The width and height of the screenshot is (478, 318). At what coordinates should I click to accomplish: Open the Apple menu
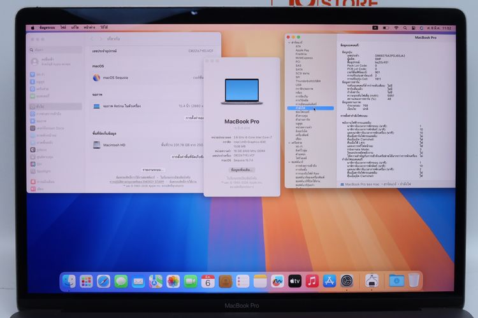(33, 28)
